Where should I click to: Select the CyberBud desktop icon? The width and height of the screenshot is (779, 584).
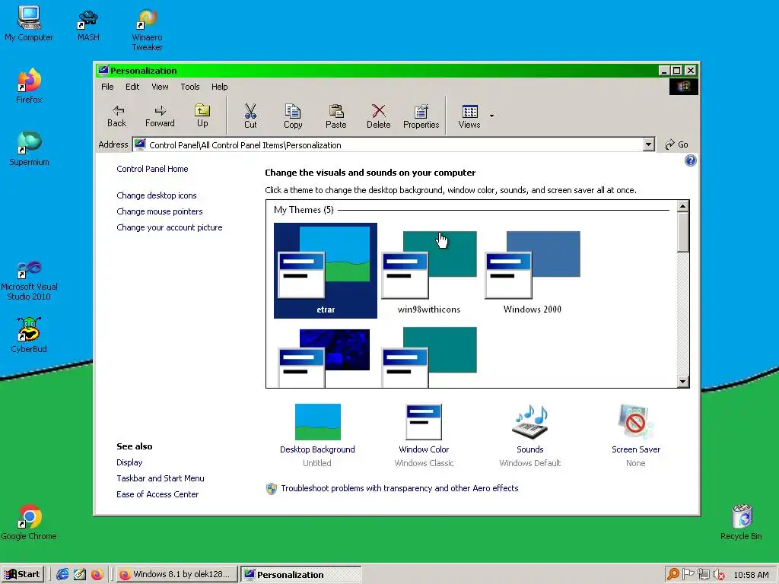tap(29, 335)
